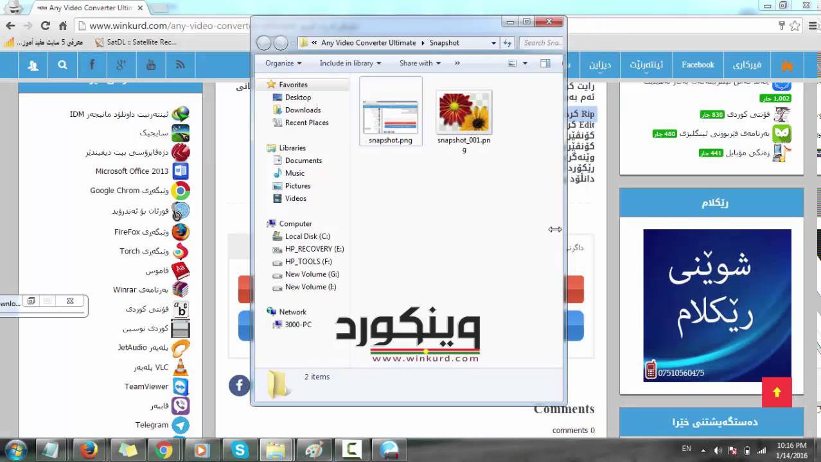Open New Volume (I:) drive
Image resolution: width=821 pixels, height=462 pixels.
pos(310,287)
